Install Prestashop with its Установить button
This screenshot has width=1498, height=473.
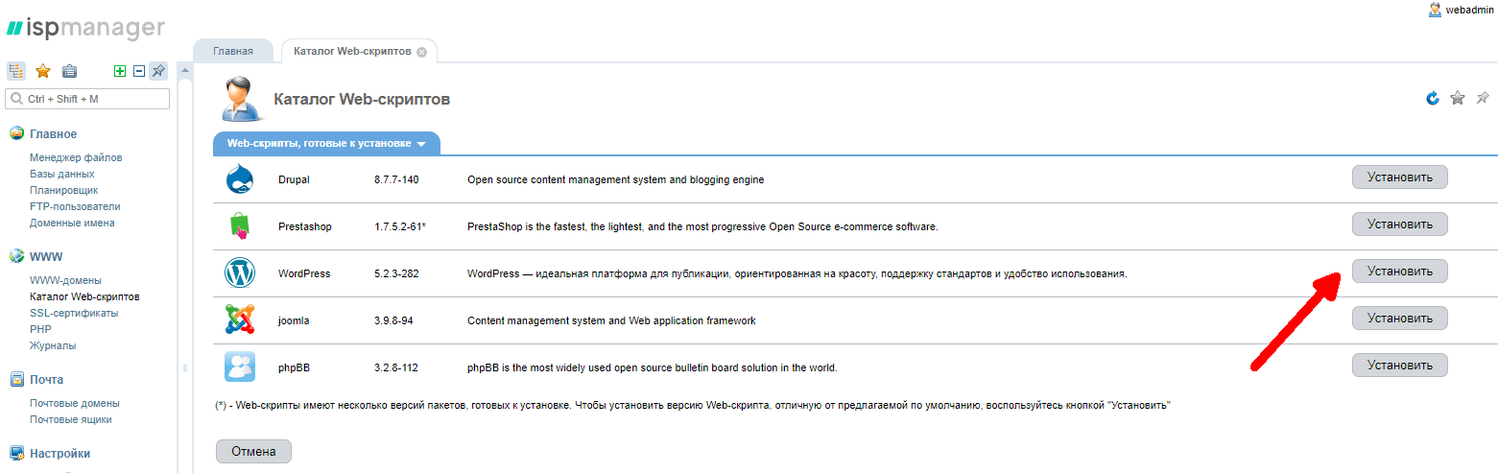(x=1399, y=225)
